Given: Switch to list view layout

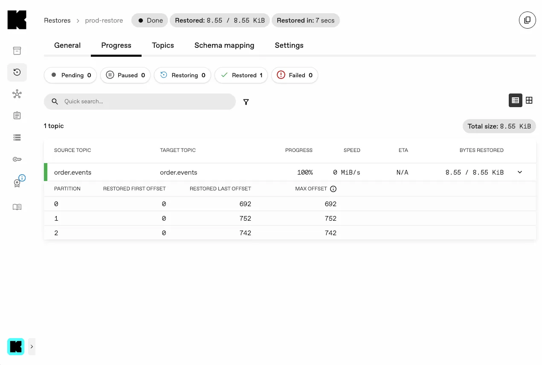Looking at the screenshot, I should coord(516,100).
